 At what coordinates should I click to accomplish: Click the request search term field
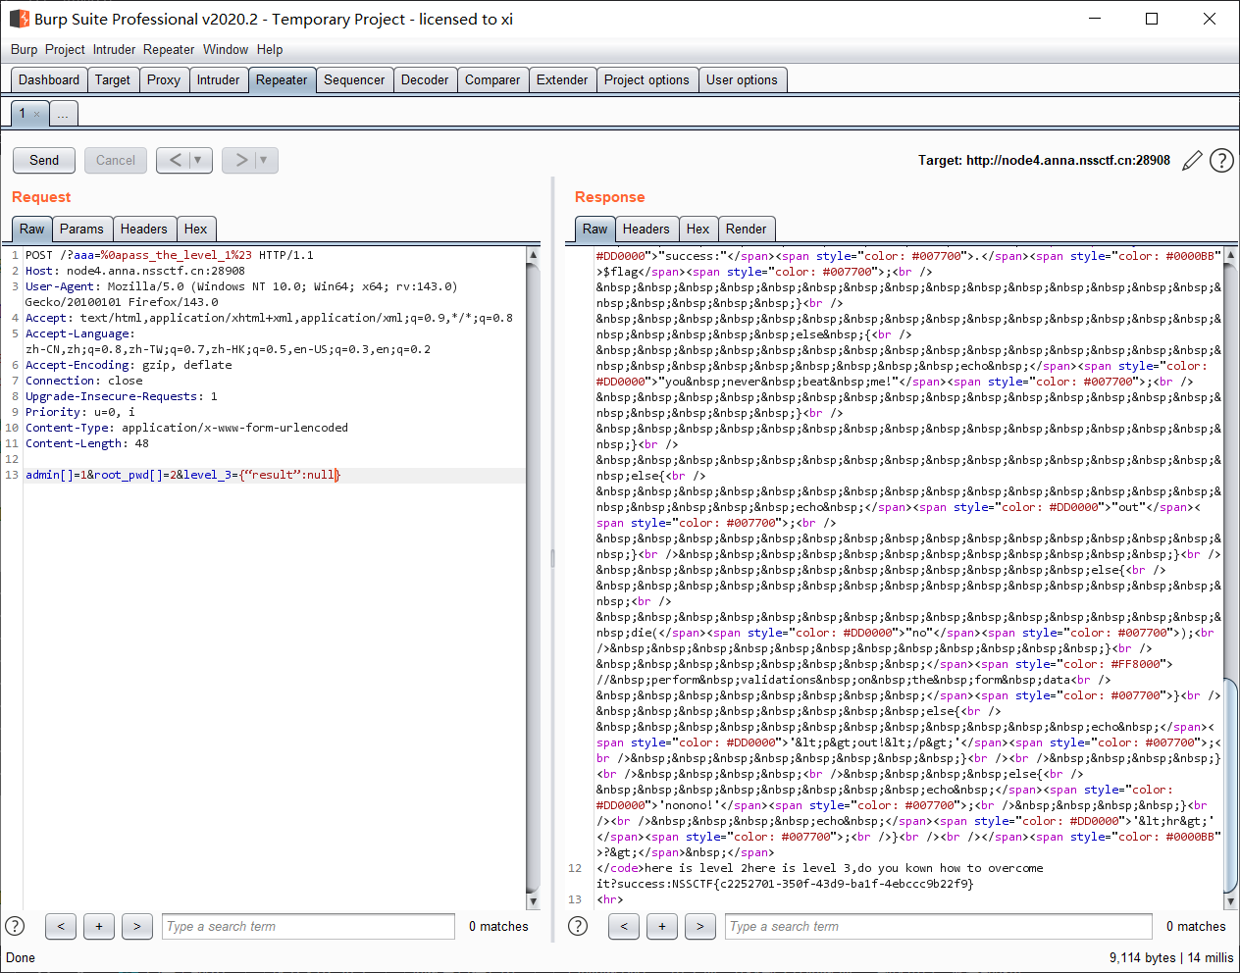(308, 926)
